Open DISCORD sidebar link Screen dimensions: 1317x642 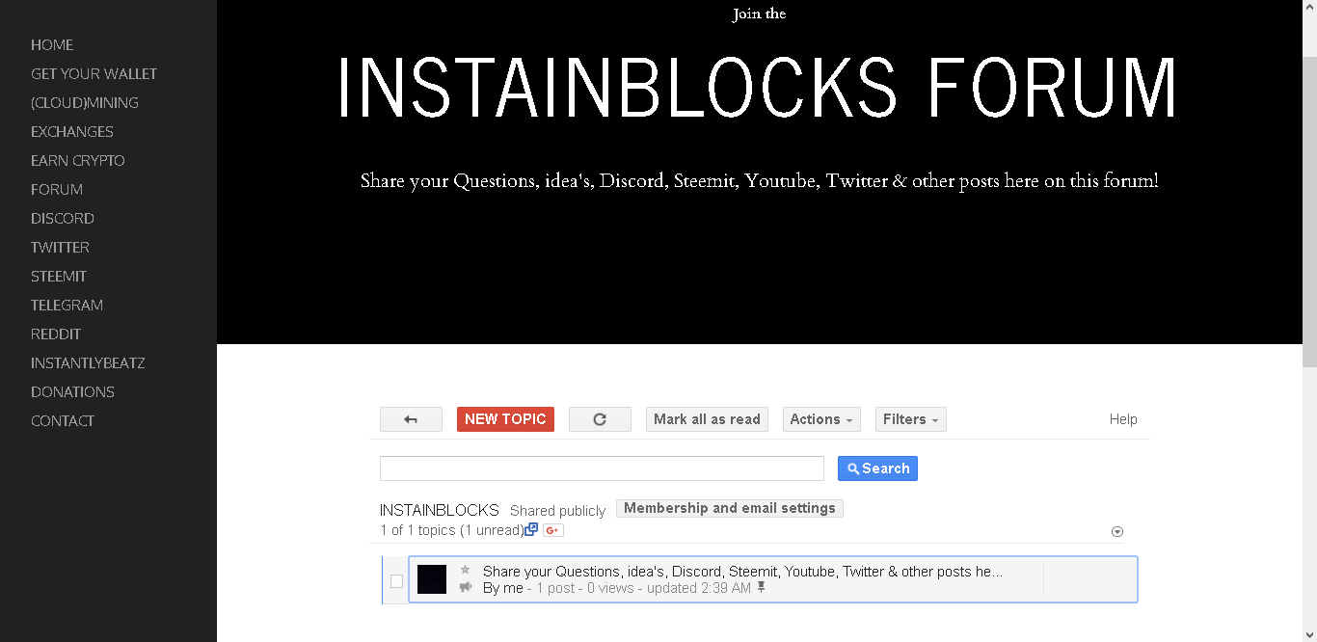[x=63, y=219]
